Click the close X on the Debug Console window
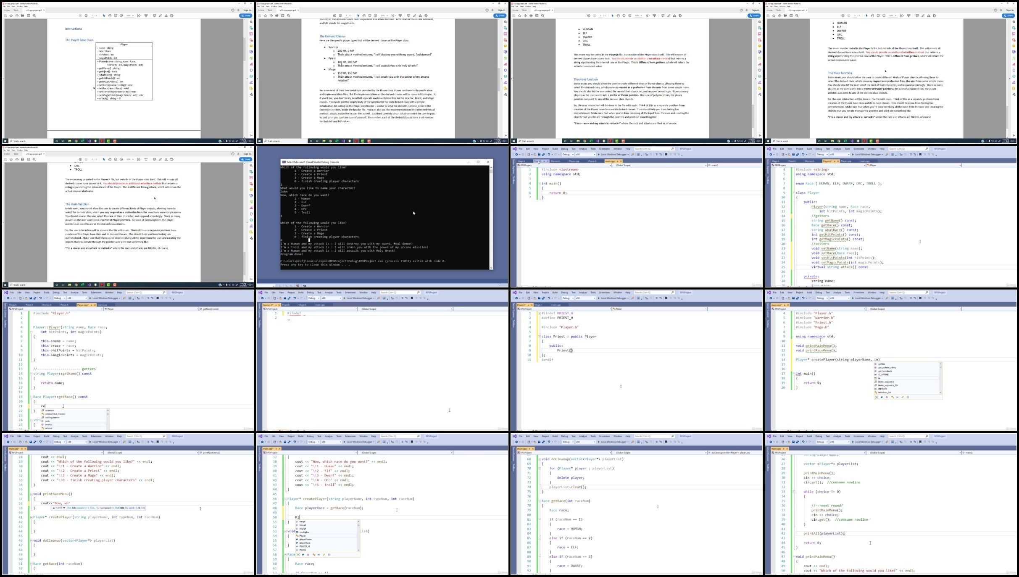Image resolution: width=1019 pixels, height=577 pixels. pyautogui.click(x=488, y=162)
